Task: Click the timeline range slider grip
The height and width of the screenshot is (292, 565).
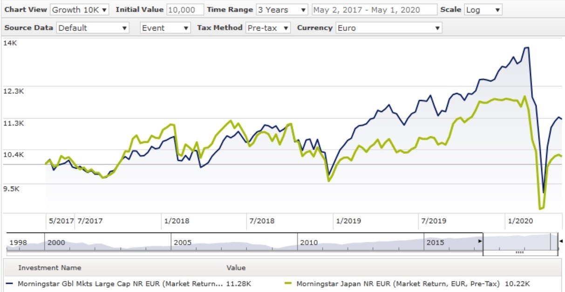Action: click(x=520, y=252)
